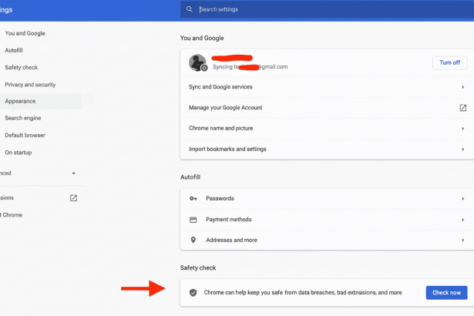This screenshot has height=316, width=474.
Task: Open About Chrome in sidebar
Action: coord(12,215)
